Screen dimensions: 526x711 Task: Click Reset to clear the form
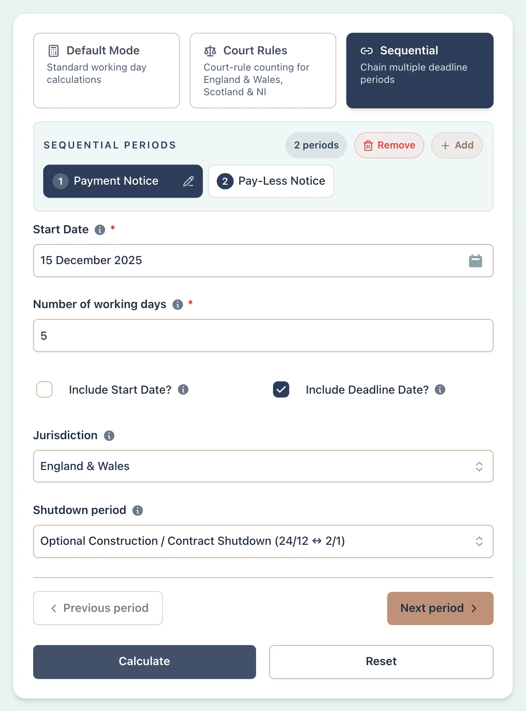(381, 662)
